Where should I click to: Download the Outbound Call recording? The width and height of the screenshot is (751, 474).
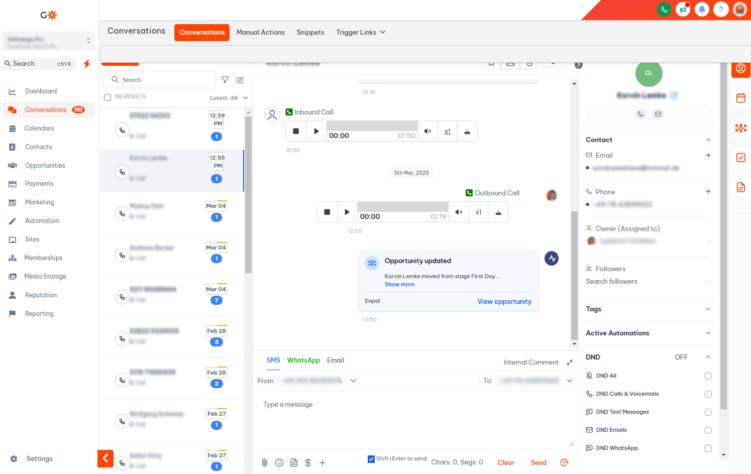click(x=498, y=212)
